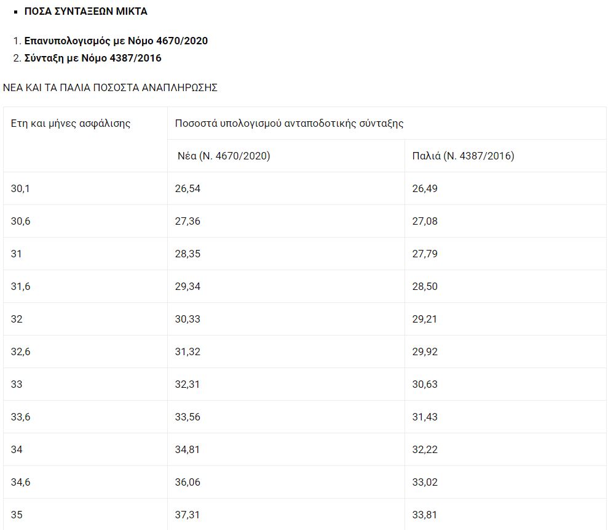The width and height of the screenshot is (608, 530).
Task: Click column header Παλιά (Ν. 4387/2016)
Action: click(505, 156)
